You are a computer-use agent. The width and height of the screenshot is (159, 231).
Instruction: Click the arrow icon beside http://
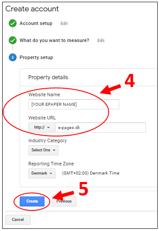(48, 127)
